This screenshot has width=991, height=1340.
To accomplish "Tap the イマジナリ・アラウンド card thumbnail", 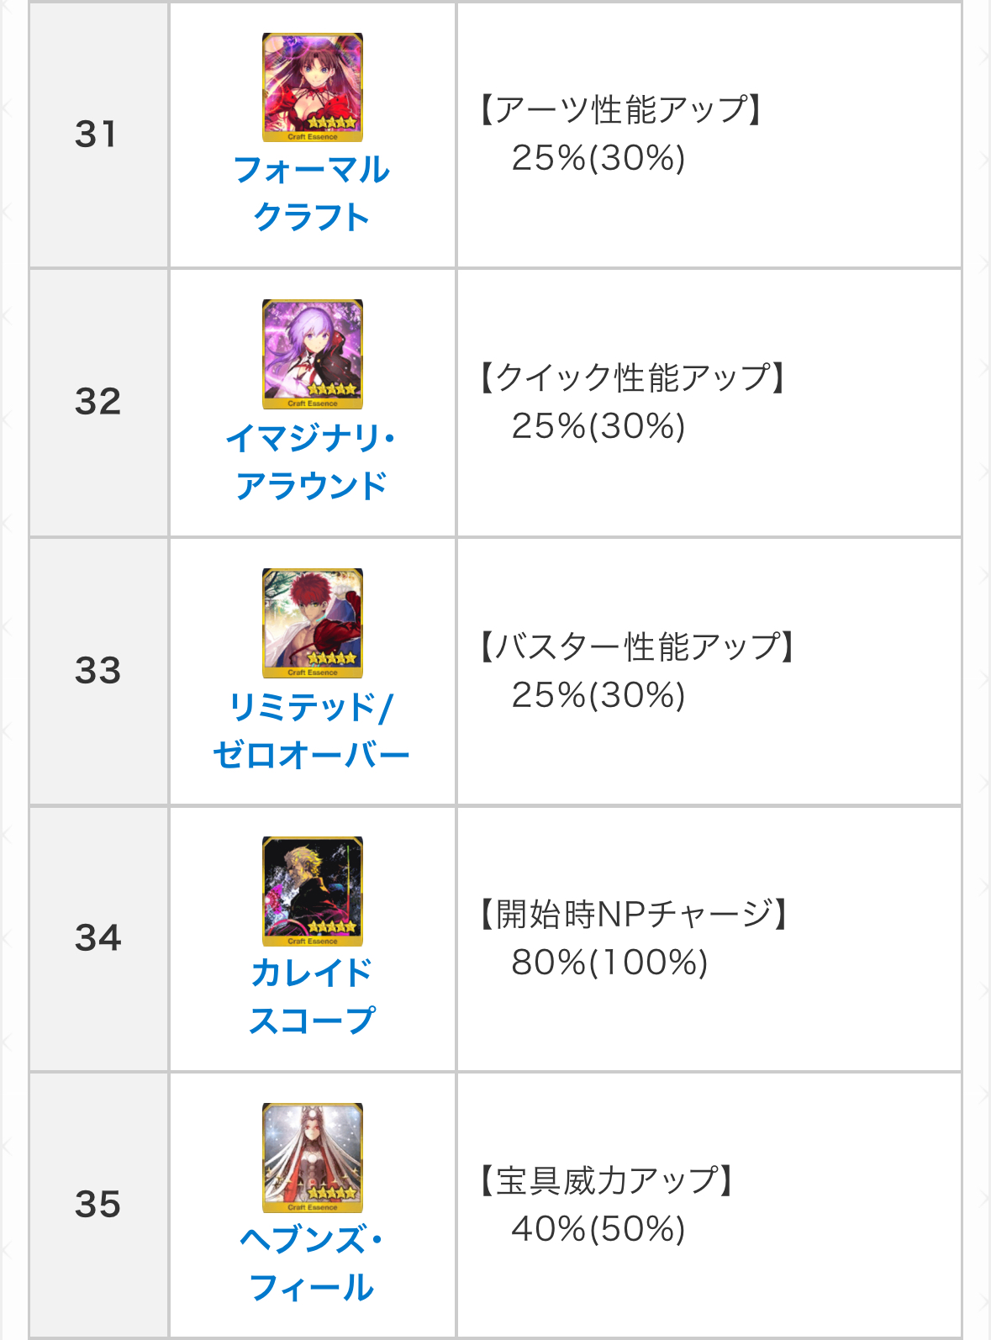I will [313, 354].
